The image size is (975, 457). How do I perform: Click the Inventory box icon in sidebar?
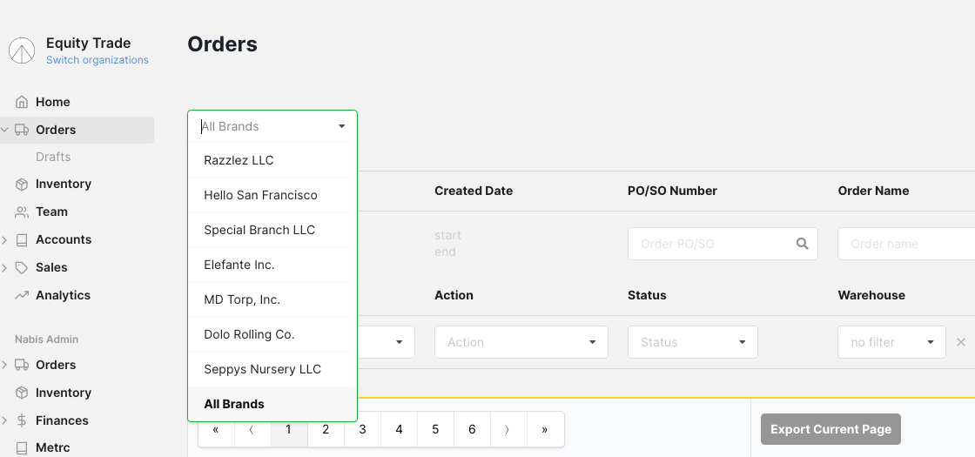22,184
